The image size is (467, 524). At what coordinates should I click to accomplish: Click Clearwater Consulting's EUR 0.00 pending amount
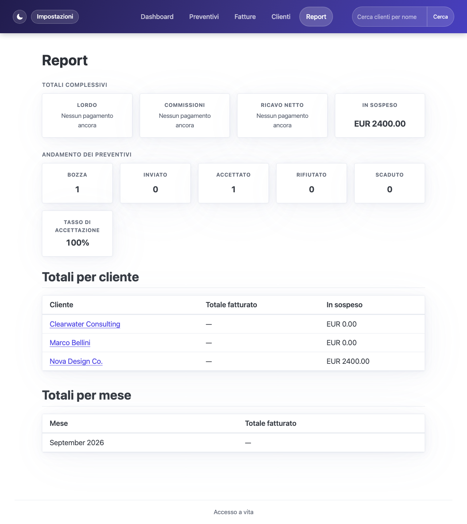[x=341, y=324]
